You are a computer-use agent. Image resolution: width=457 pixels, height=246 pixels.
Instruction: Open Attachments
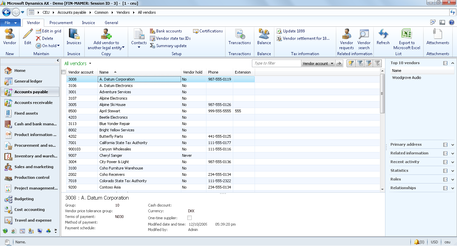(438, 37)
